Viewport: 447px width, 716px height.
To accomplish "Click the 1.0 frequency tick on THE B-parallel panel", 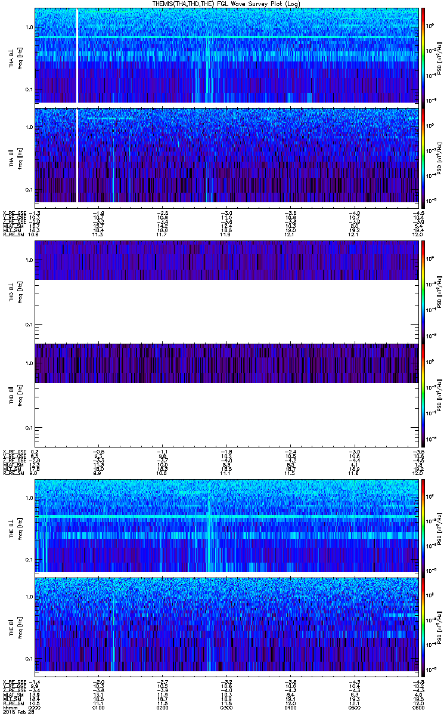I will [29, 597].
